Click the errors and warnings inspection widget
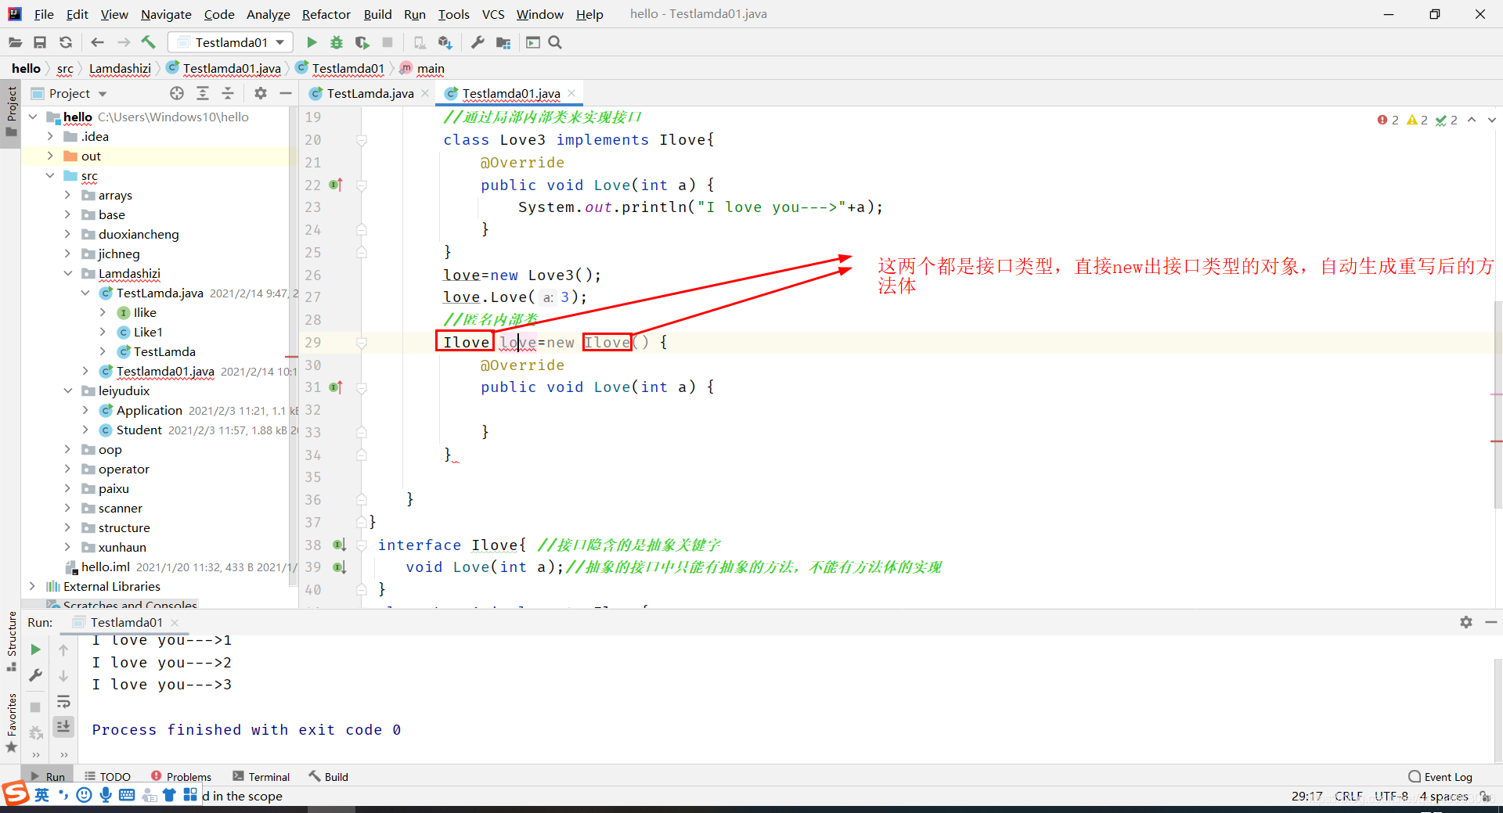1503x813 pixels. pyautogui.click(x=1417, y=120)
